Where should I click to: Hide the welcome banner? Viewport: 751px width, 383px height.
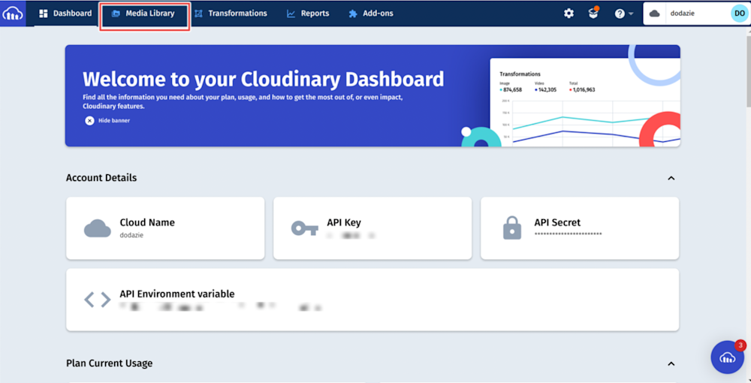click(x=107, y=121)
